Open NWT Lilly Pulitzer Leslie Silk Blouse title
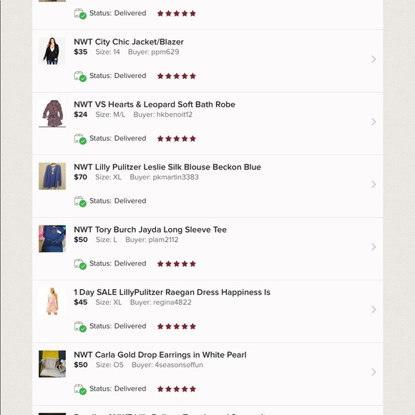This screenshot has width=415, height=415. [167, 167]
